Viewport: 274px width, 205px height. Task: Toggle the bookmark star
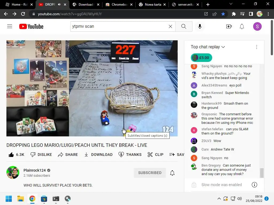point(223,14)
